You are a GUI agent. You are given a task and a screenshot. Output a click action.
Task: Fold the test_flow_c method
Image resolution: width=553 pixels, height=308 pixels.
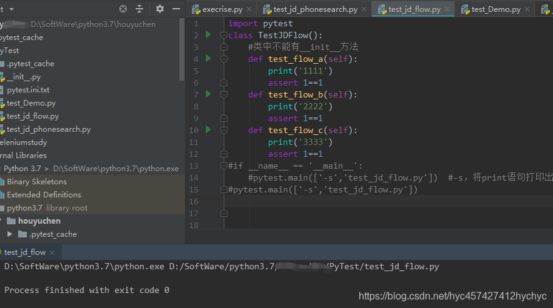224,130
